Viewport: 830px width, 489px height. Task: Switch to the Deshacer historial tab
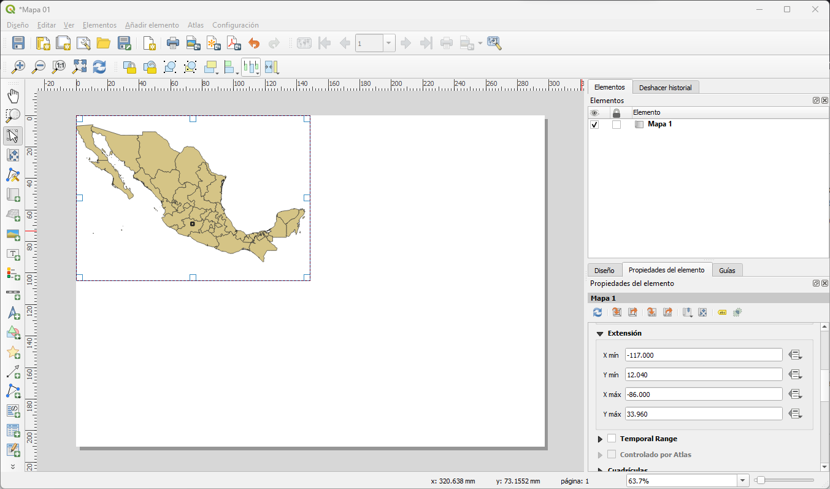pyautogui.click(x=665, y=88)
